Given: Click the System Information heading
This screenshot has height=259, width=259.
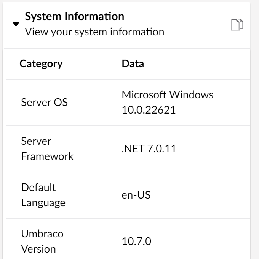Looking at the screenshot, I should coord(74,16).
